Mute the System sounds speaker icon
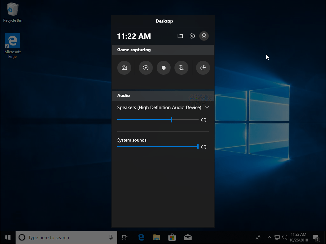This screenshot has width=326, height=244. (x=204, y=147)
